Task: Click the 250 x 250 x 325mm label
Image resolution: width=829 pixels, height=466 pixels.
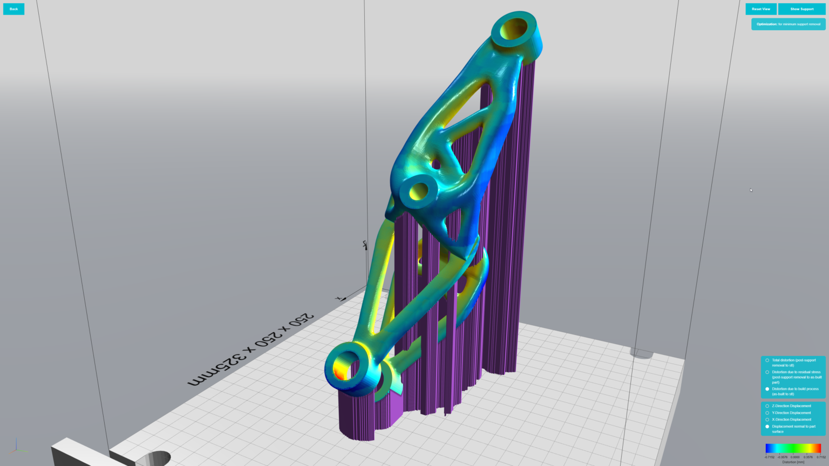Action: (250, 349)
